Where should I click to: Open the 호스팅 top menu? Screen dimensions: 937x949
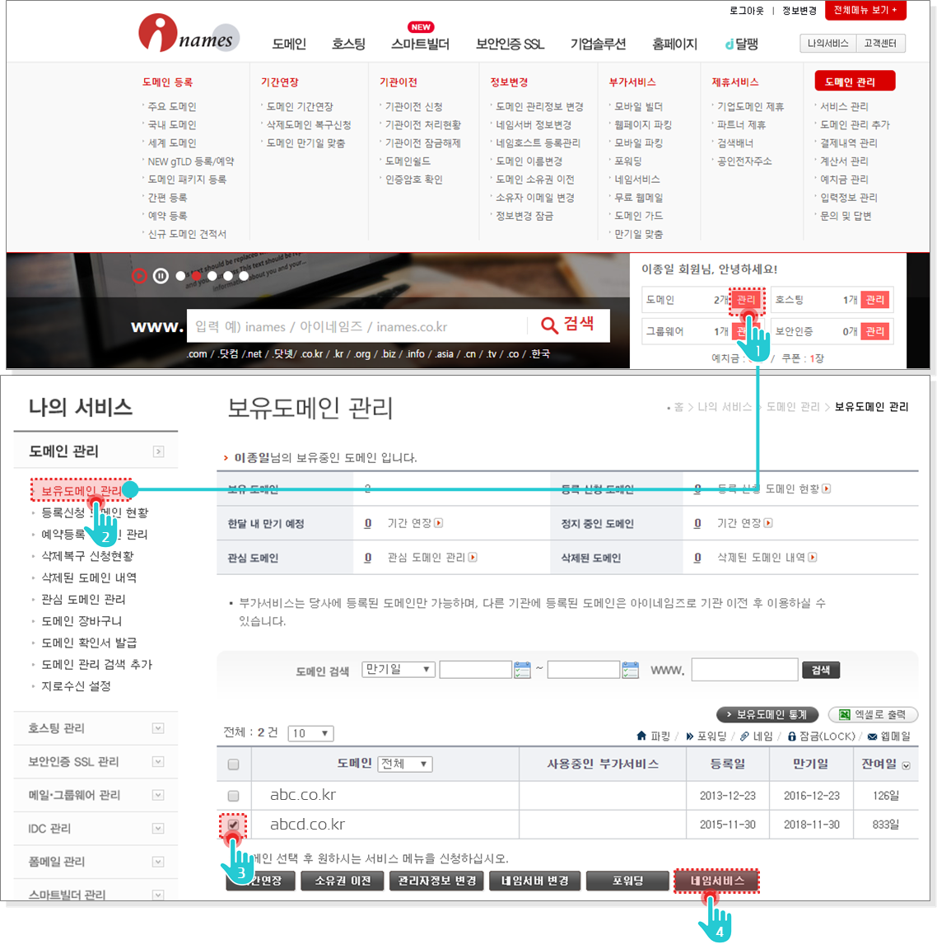click(x=348, y=44)
